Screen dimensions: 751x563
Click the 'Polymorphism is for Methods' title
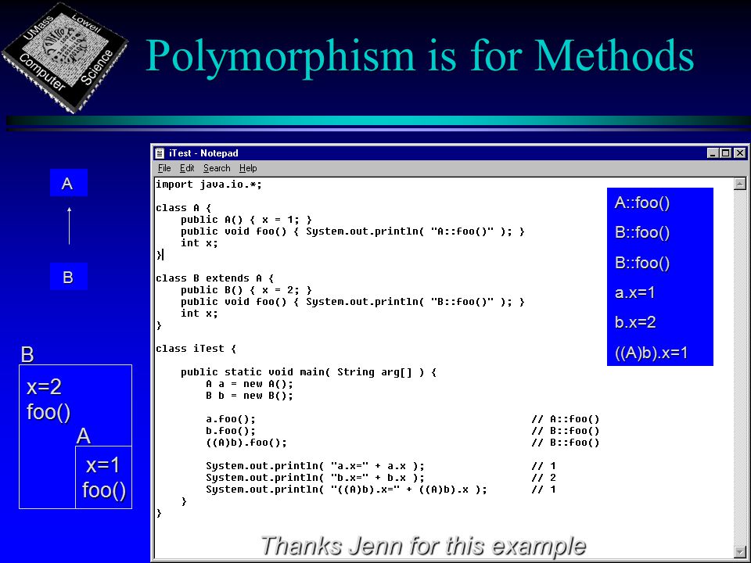[419, 55]
